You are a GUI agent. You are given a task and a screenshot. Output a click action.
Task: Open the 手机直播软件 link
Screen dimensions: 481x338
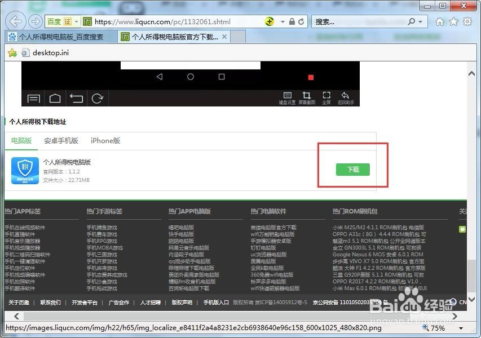tap(20, 234)
